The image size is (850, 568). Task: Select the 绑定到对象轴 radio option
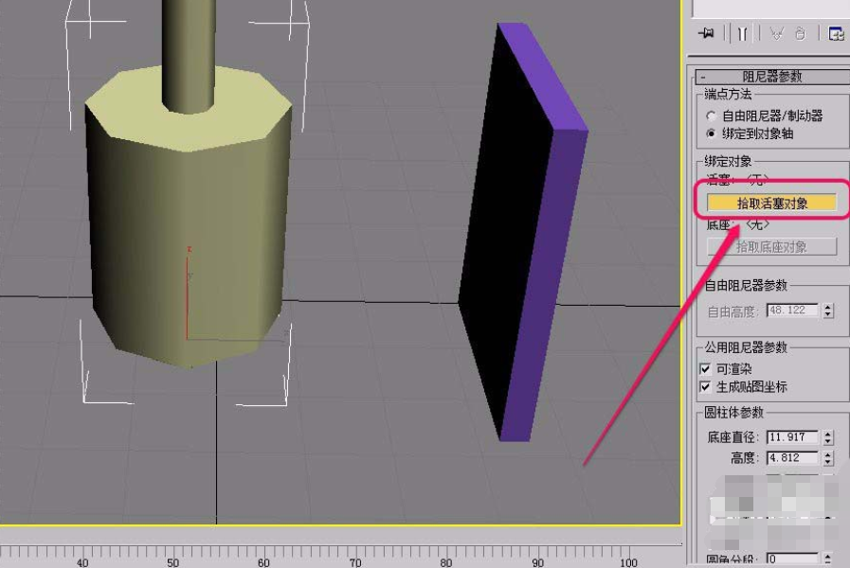pos(712,133)
